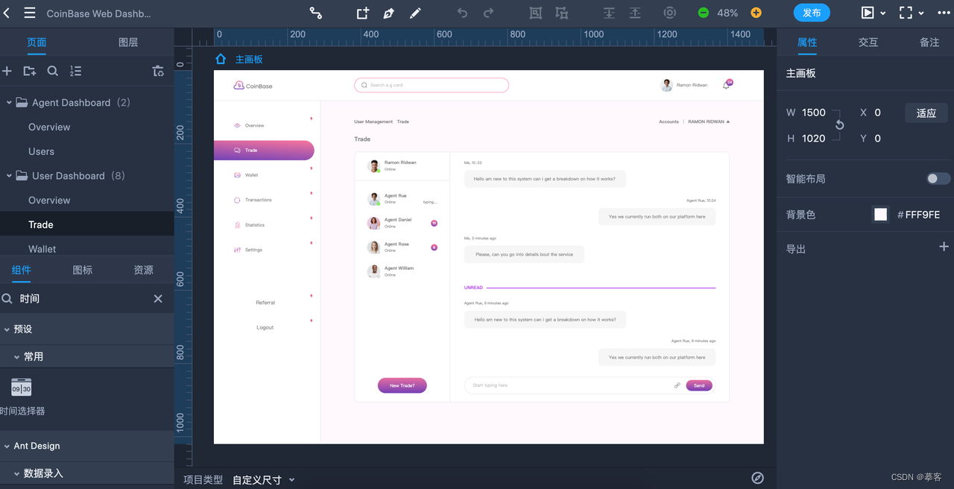Toggle the 智能布局 switch
The image size is (954, 489).
pyautogui.click(x=938, y=179)
